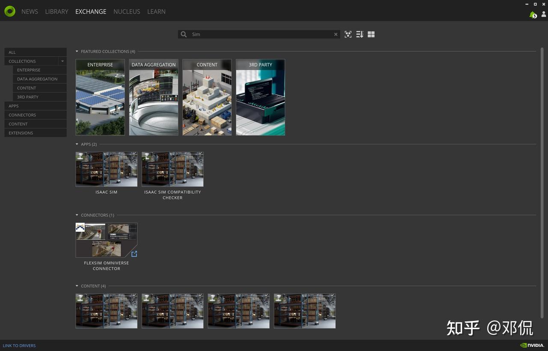548x351 pixels.
Task: Collapse the Featured Collections section
Action: [77, 51]
